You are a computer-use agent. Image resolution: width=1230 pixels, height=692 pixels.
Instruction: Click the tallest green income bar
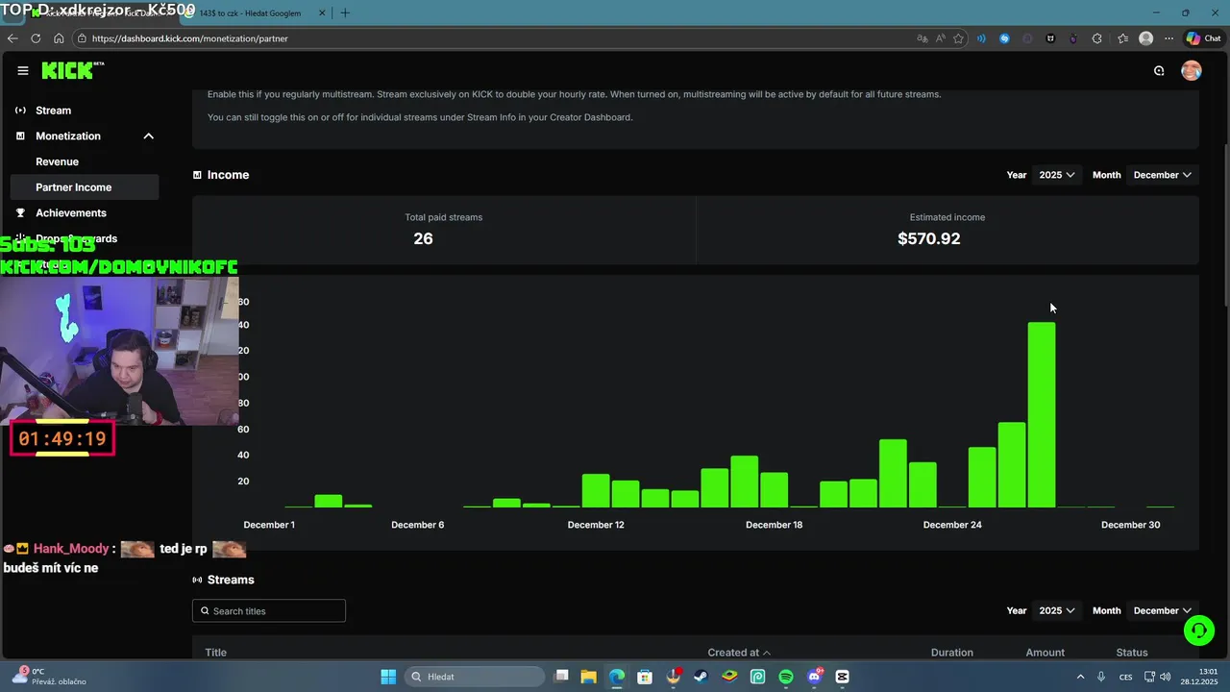click(x=1042, y=414)
